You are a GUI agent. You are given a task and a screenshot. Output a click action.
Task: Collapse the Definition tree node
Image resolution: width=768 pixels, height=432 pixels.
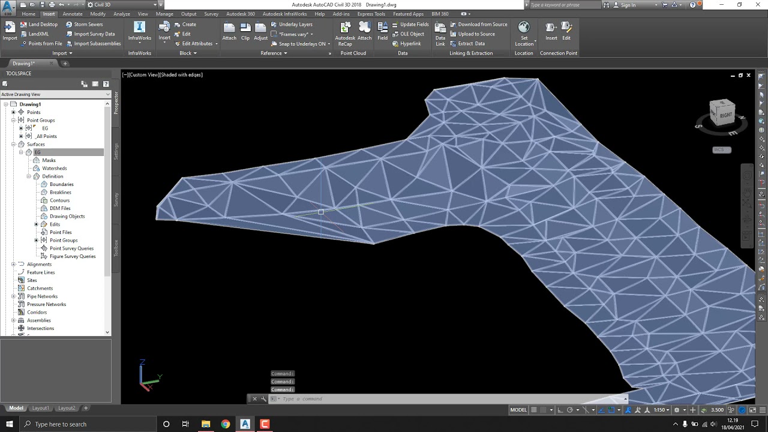point(28,176)
